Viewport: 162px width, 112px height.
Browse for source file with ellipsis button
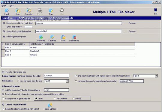tap(124, 23)
